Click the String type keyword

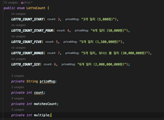pos(32,81)
